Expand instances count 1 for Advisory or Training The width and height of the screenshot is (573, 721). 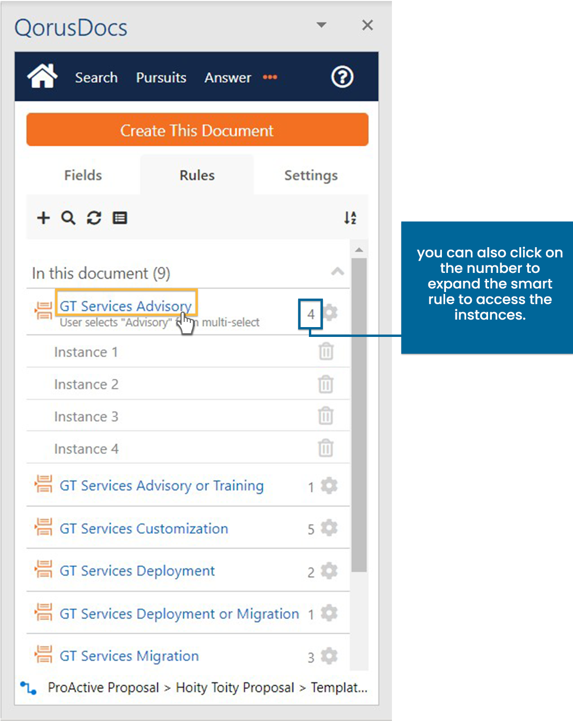pyautogui.click(x=311, y=487)
